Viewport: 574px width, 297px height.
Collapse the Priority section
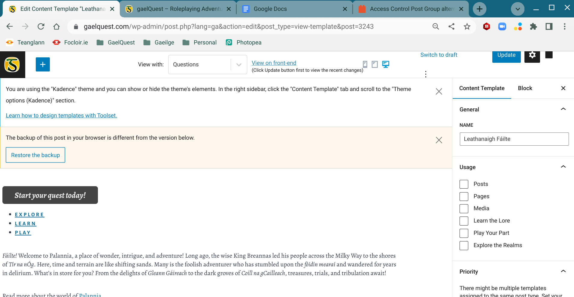[563, 271]
